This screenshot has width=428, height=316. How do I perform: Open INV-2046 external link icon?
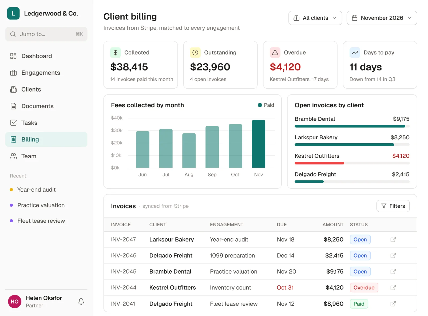coord(393,255)
